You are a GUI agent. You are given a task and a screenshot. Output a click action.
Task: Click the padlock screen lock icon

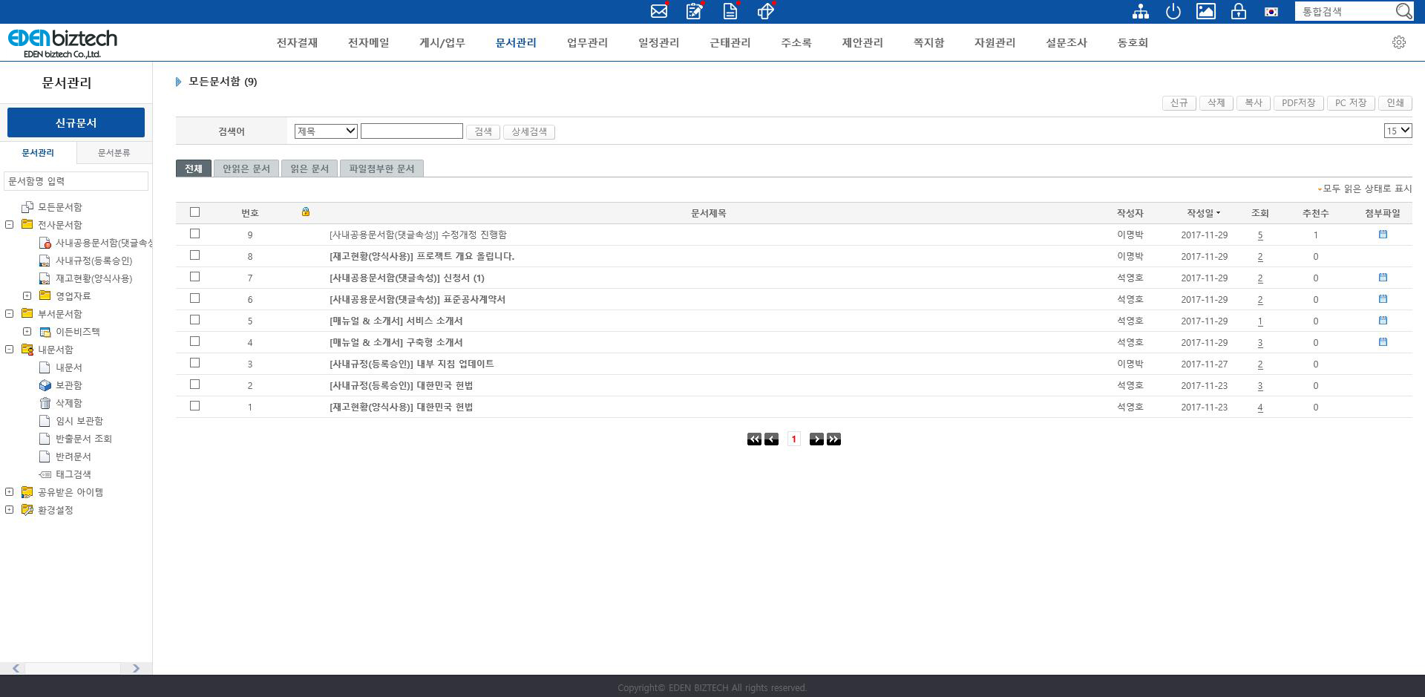(1239, 11)
